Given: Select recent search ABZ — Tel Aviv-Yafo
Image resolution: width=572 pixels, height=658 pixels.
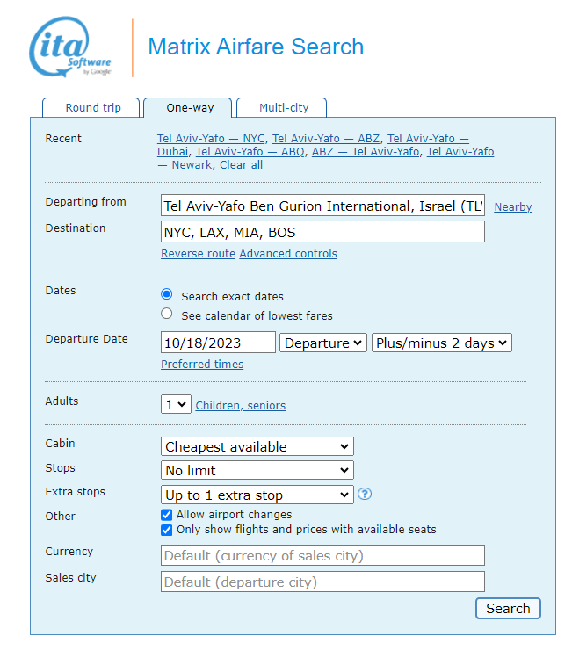Looking at the screenshot, I should pyautogui.click(x=366, y=151).
